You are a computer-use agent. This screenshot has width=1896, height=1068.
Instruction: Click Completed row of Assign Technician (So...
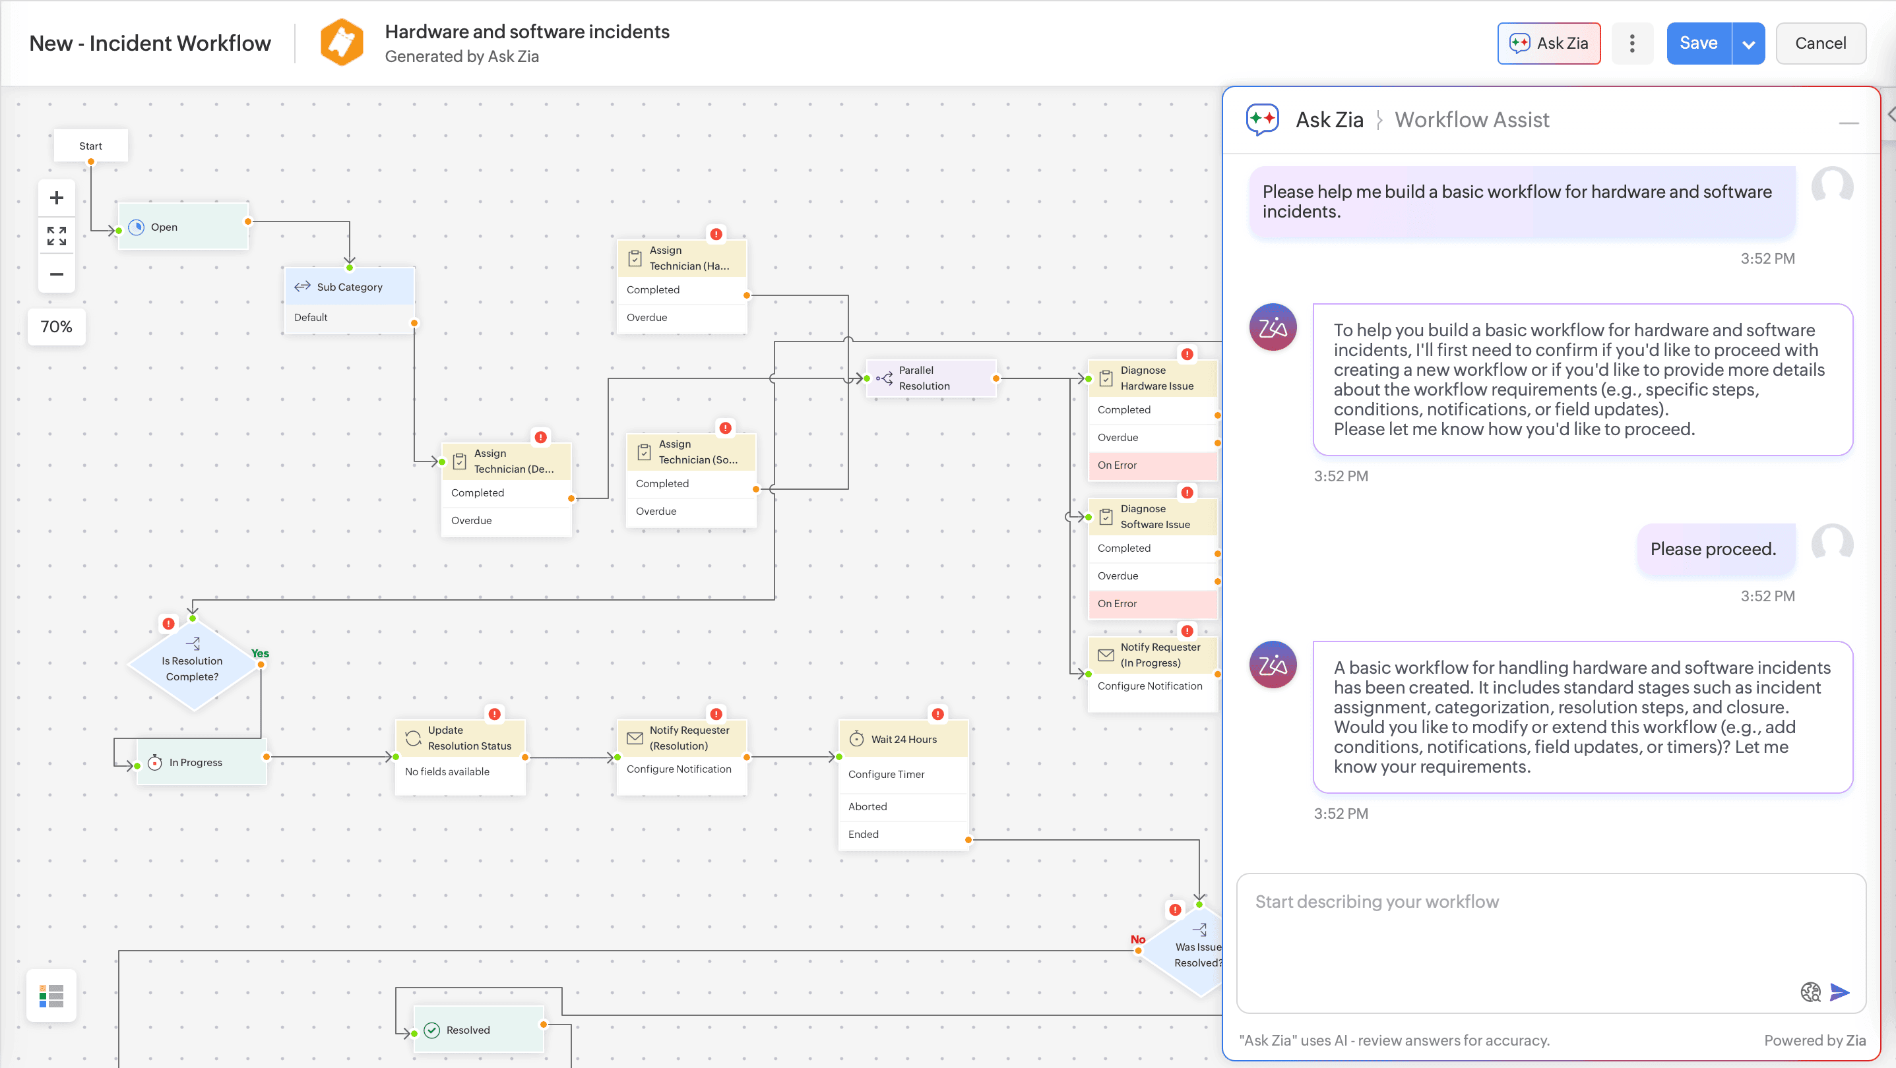click(x=691, y=483)
